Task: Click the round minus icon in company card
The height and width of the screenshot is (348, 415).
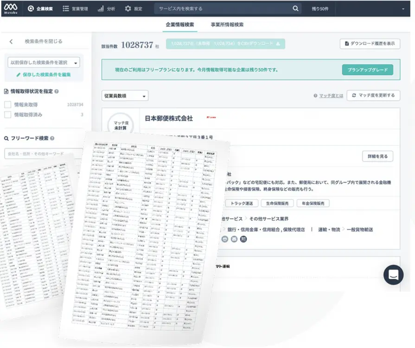Action: tap(225, 239)
